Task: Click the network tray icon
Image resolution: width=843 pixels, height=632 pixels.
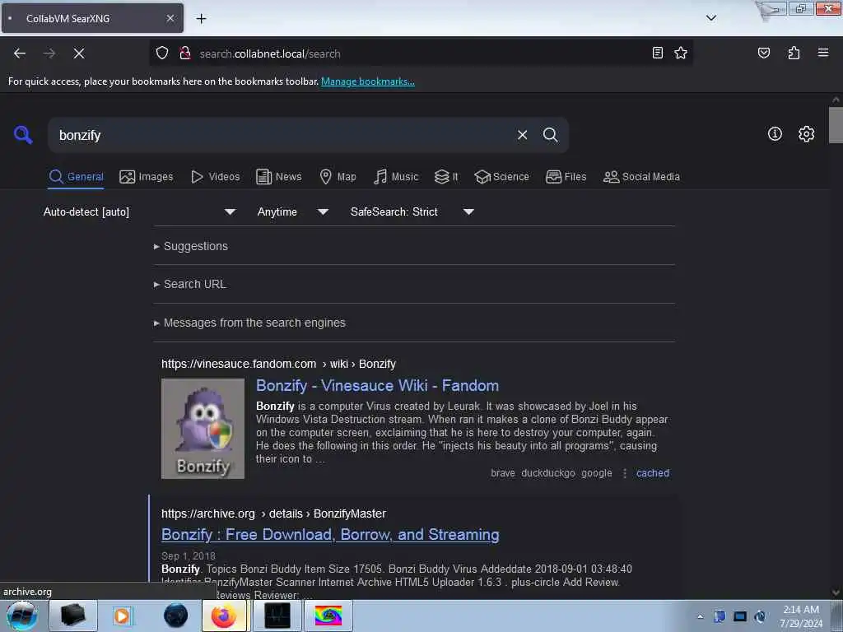Action: 740,616
